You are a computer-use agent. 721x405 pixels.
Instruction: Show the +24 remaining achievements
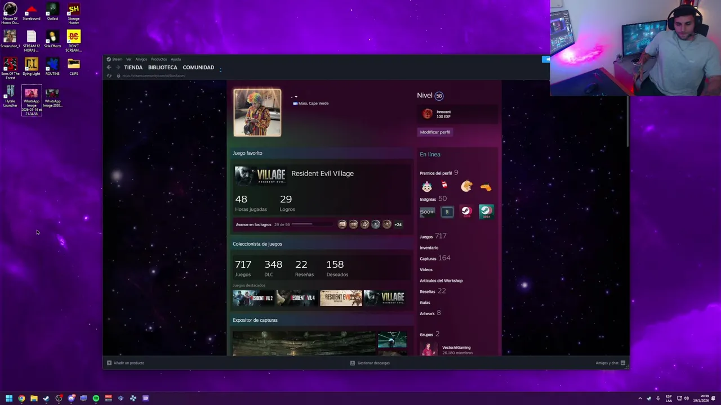pyautogui.click(x=398, y=224)
